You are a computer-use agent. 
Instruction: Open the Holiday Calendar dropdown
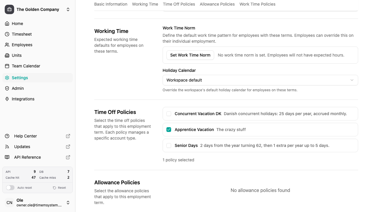tap(260, 80)
